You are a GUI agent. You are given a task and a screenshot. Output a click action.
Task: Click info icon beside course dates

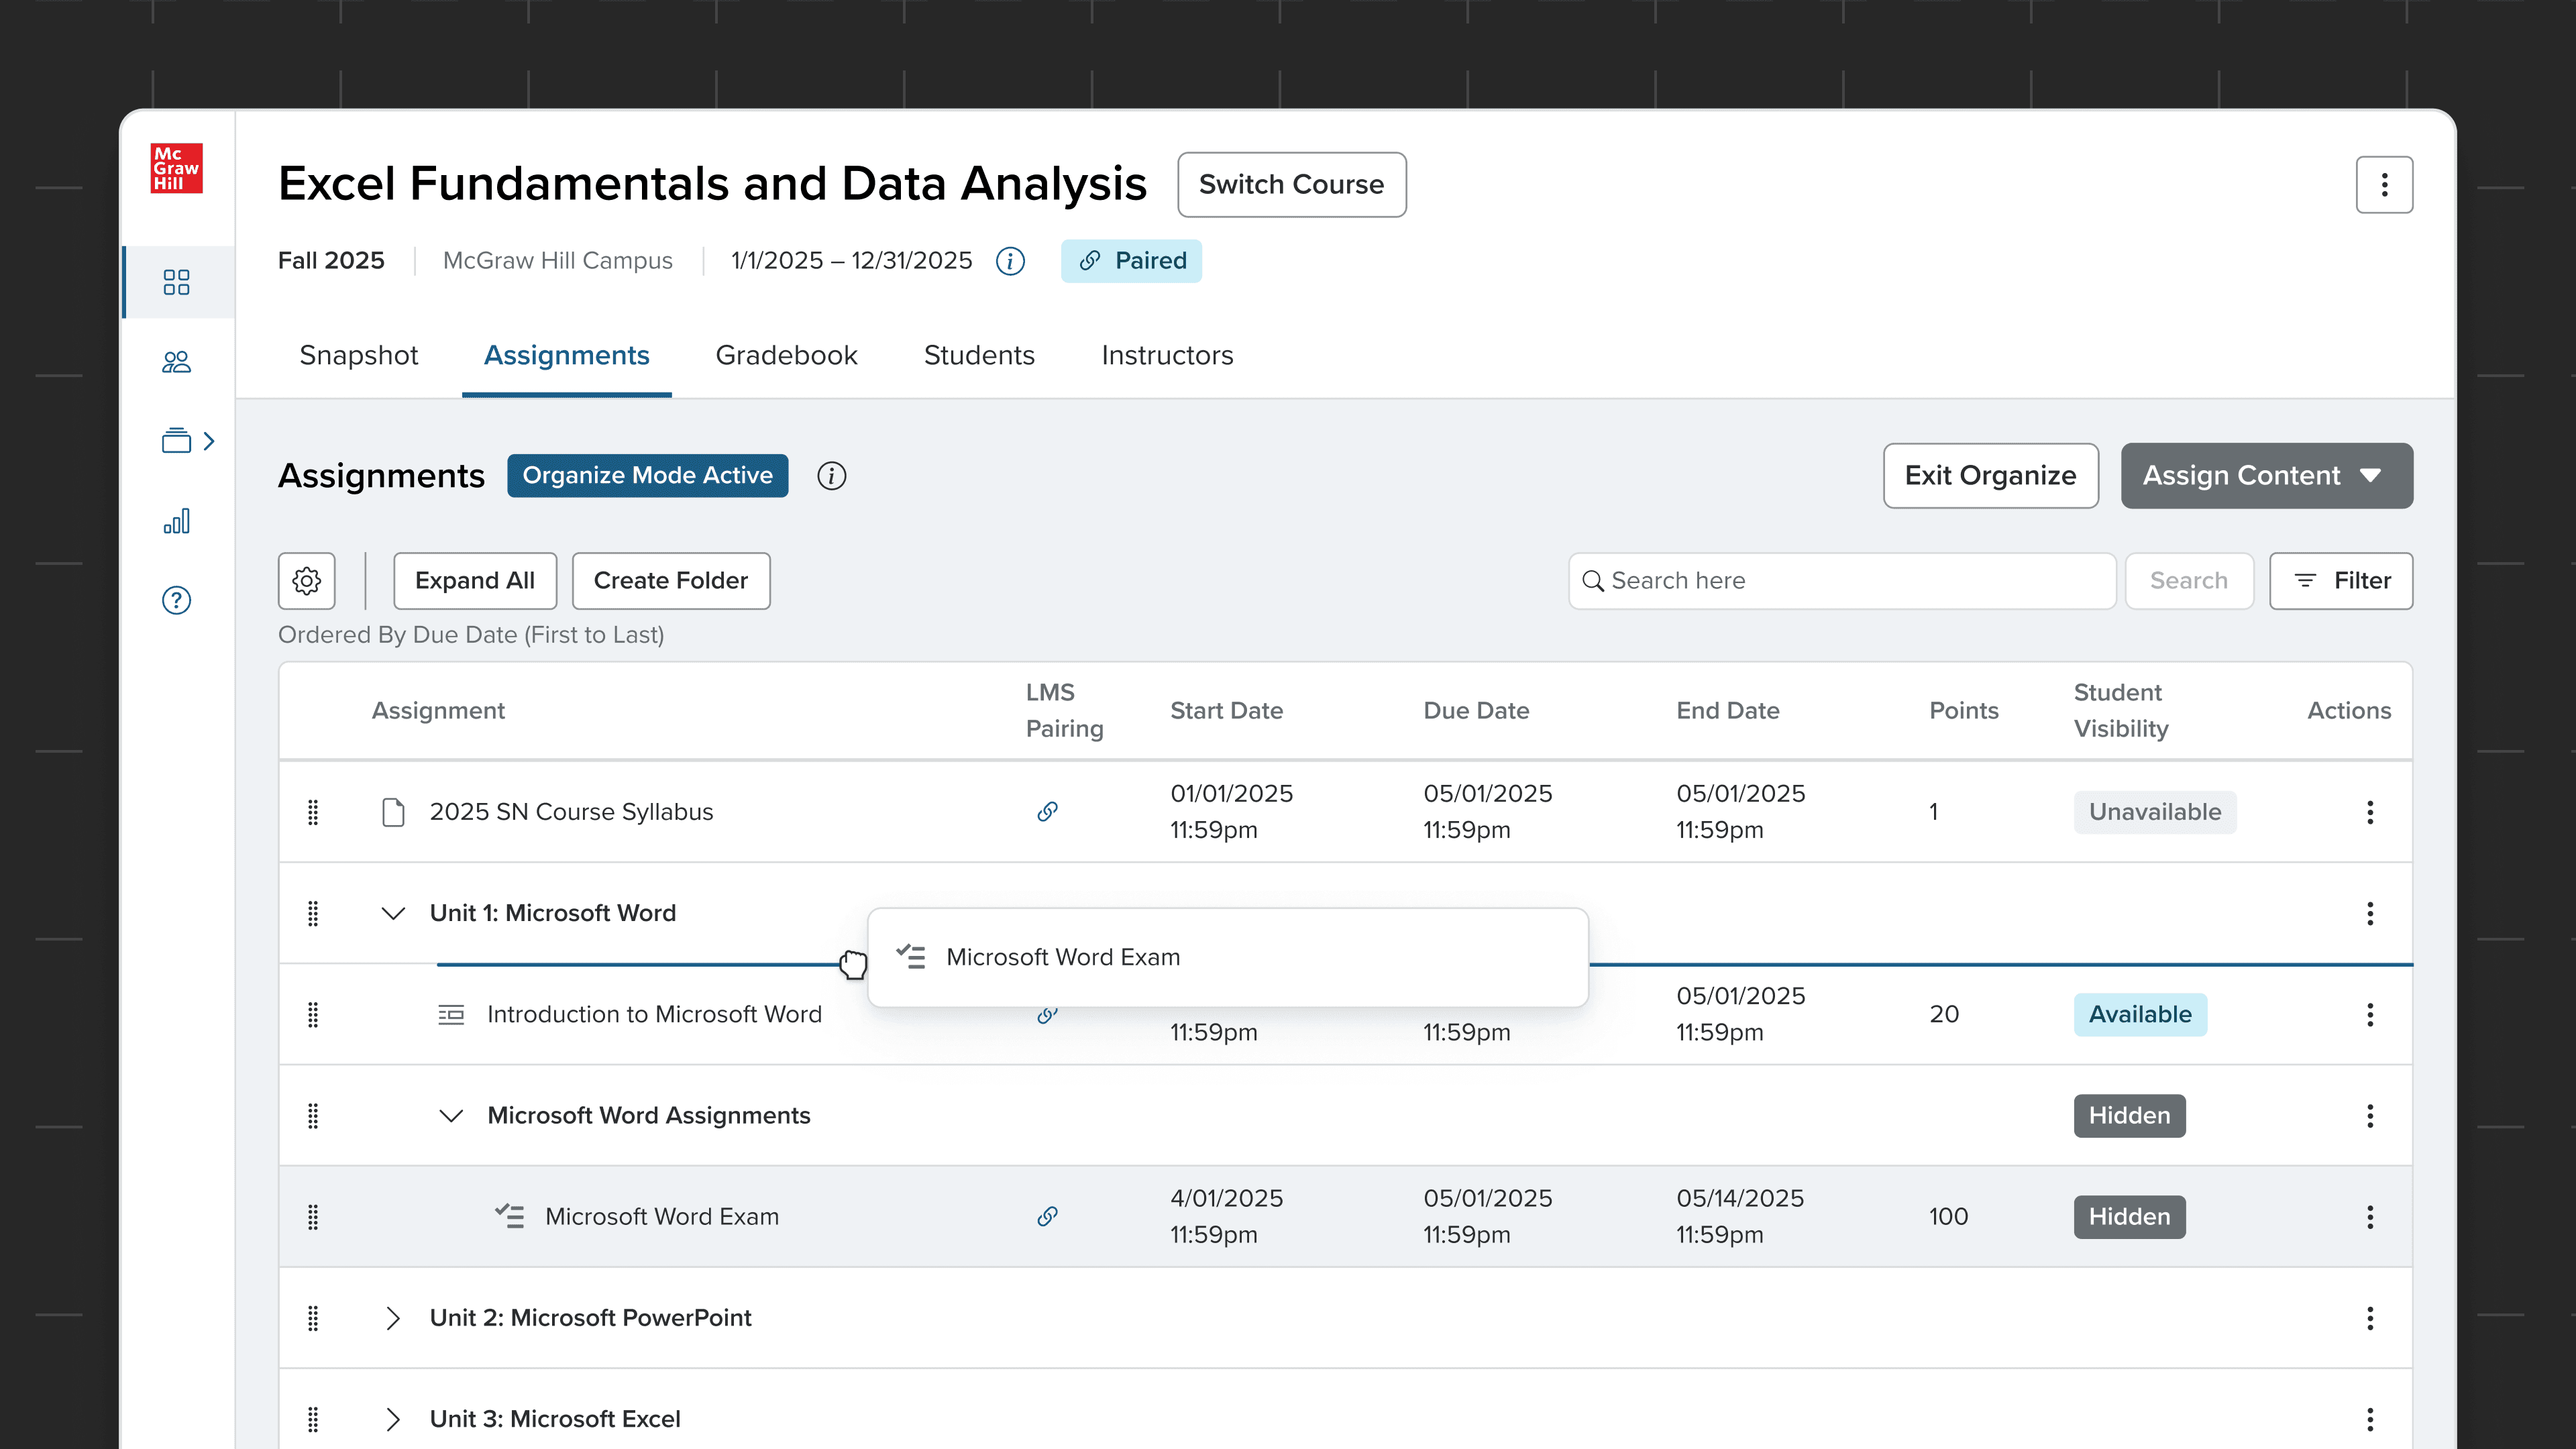tap(1010, 261)
